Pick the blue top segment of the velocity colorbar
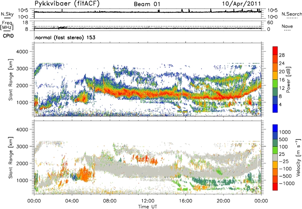This screenshot has width=302, height=209. [275, 128]
